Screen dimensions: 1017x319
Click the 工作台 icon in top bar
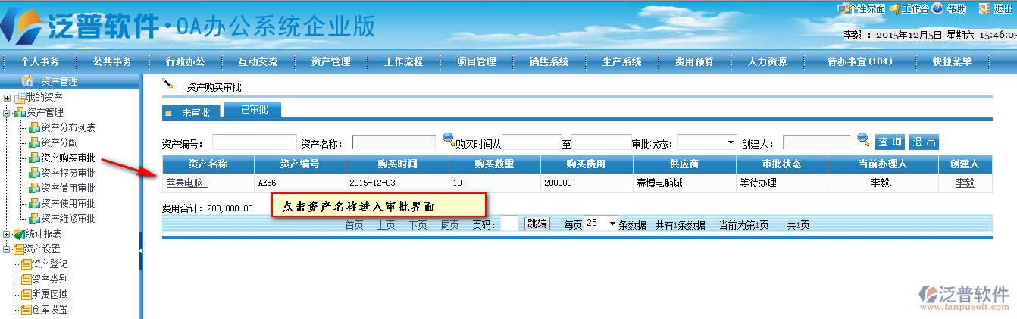894,9
